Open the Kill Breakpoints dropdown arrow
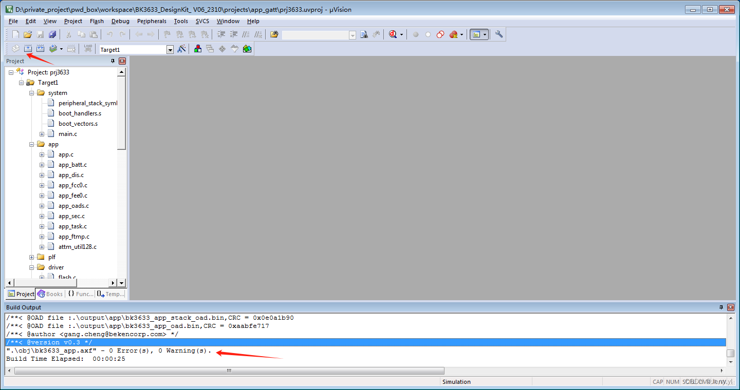The width and height of the screenshot is (740, 390). 461,34
